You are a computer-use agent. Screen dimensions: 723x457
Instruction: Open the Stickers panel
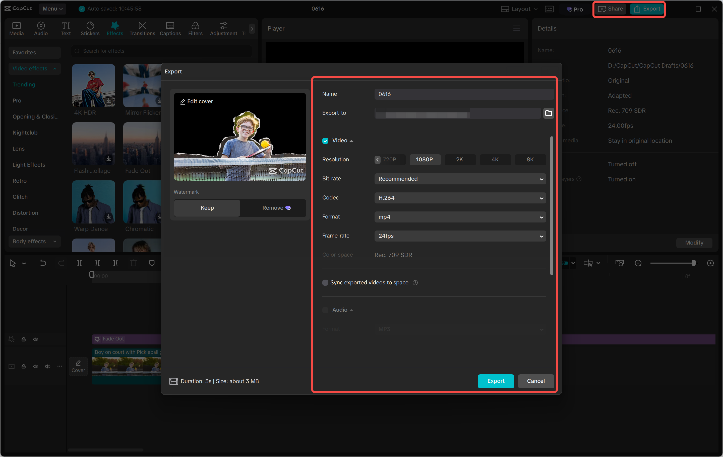click(90, 29)
